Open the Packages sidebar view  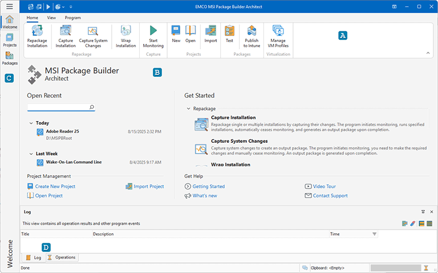tap(10, 58)
